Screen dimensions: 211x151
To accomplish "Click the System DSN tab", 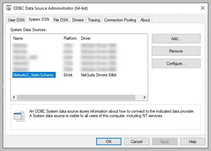I will (39, 20).
